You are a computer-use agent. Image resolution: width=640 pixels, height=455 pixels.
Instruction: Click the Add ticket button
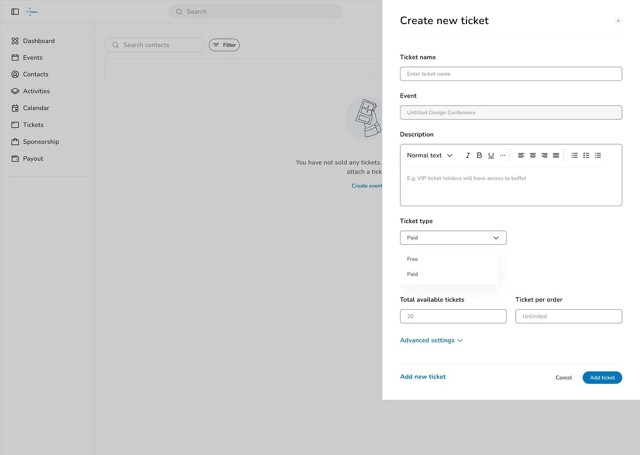tap(602, 378)
